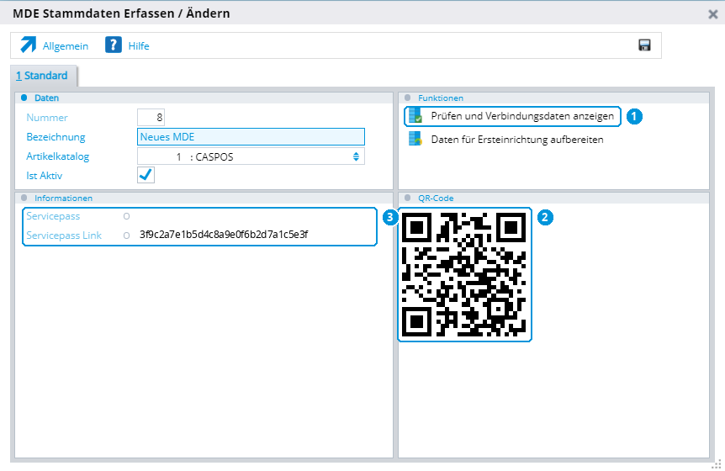Image resolution: width=725 pixels, height=471 pixels.
Task: Click the Bezeichnung field Neues MDE
Action: (251, 137)
